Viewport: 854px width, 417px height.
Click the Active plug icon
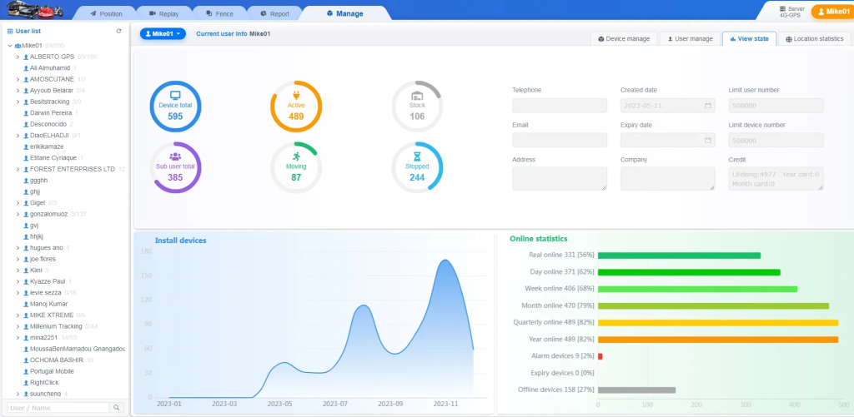pos(296,95)
